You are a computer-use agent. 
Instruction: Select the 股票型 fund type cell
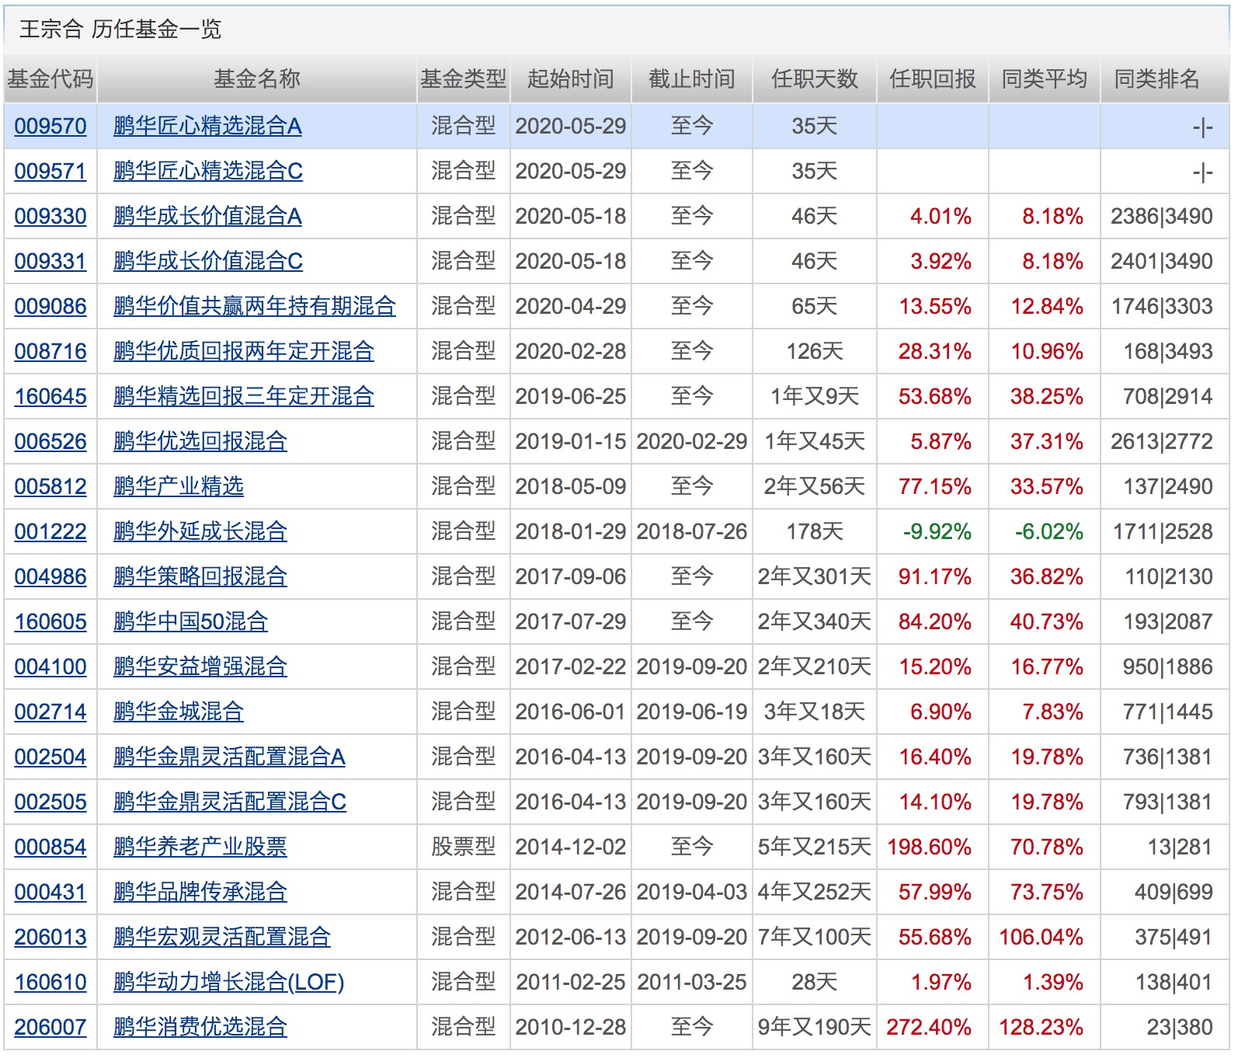click(x=464, y=847)
